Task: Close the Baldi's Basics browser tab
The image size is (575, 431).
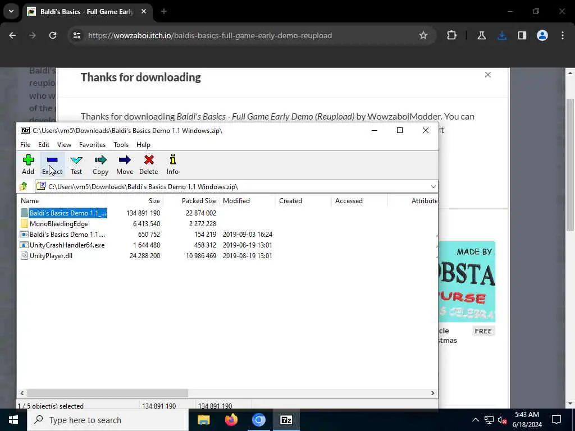Action: pyautogui.click(x=144, y=11)
